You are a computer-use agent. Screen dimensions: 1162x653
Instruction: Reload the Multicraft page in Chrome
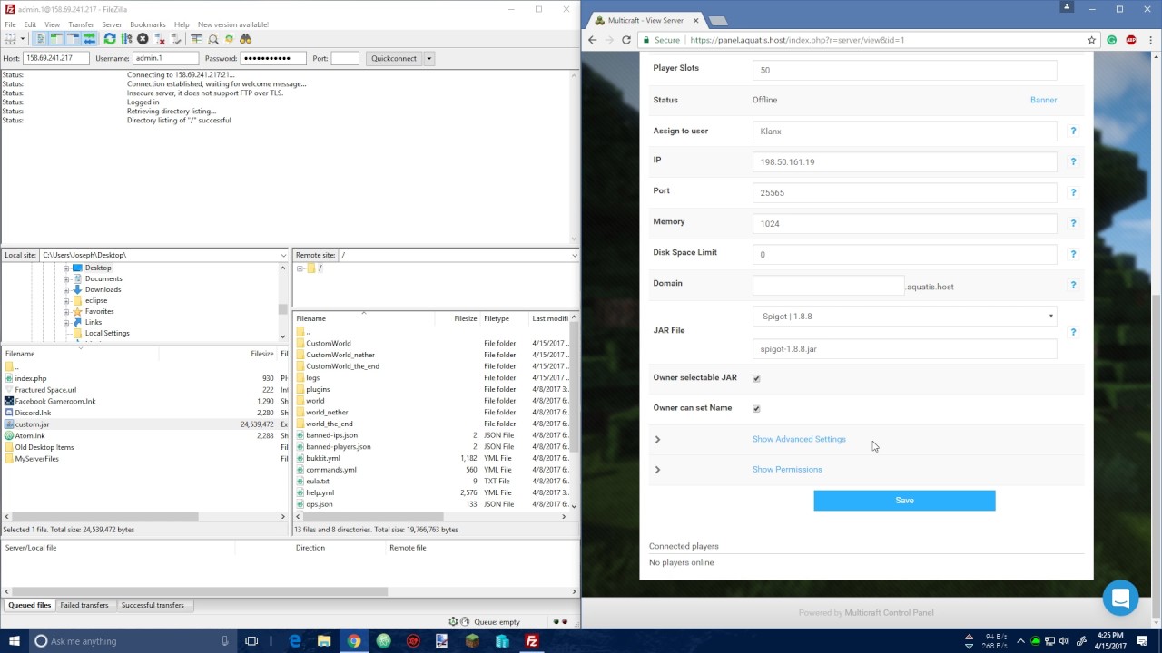(626, 40)
